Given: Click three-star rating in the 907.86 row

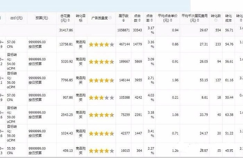Looking at the screenshot, I should (101, 98).
